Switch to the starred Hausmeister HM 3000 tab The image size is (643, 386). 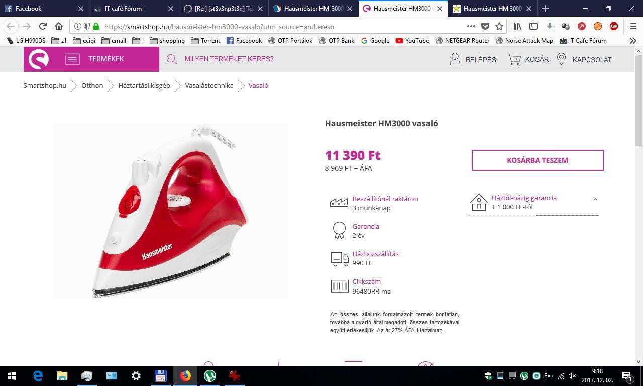[x=492, y=8]
